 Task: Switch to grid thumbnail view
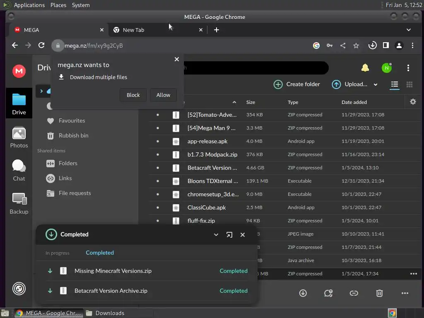410,84
